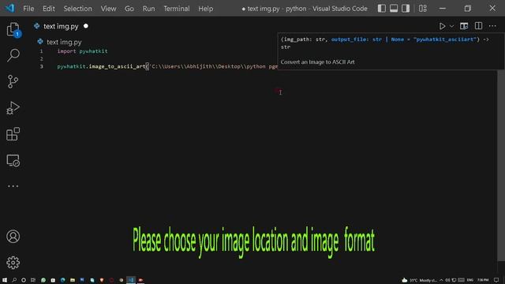
Task: Open the Remote Explorer view
Action: click(13, 160)
